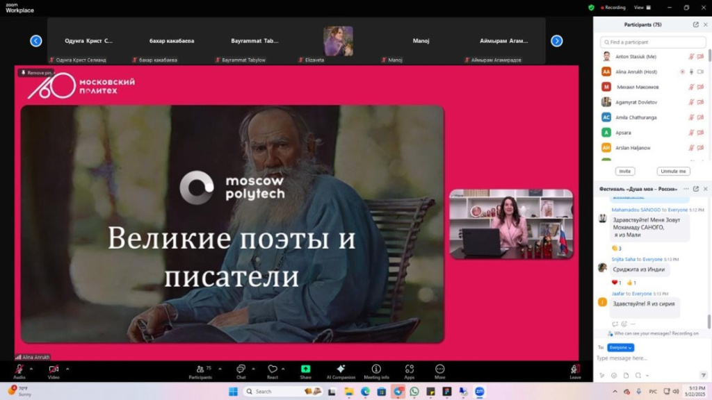
Task: Send the chat message
Action: 703,376
